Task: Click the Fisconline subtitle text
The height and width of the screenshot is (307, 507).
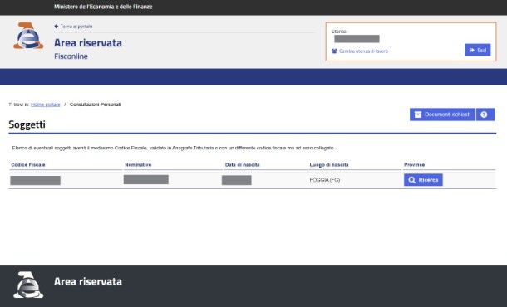Action: [x=71, y=56]
